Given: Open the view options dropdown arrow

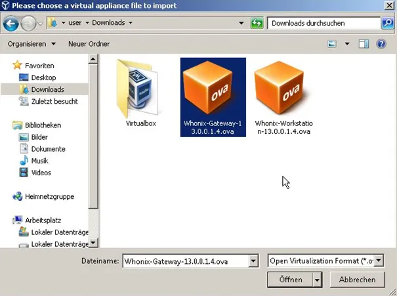Looking at the screenshot, I should click(x=347, y=44).
